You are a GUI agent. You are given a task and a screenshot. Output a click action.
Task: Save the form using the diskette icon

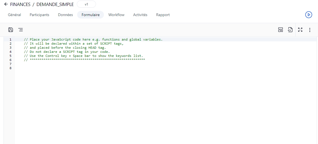coord(11,30)
